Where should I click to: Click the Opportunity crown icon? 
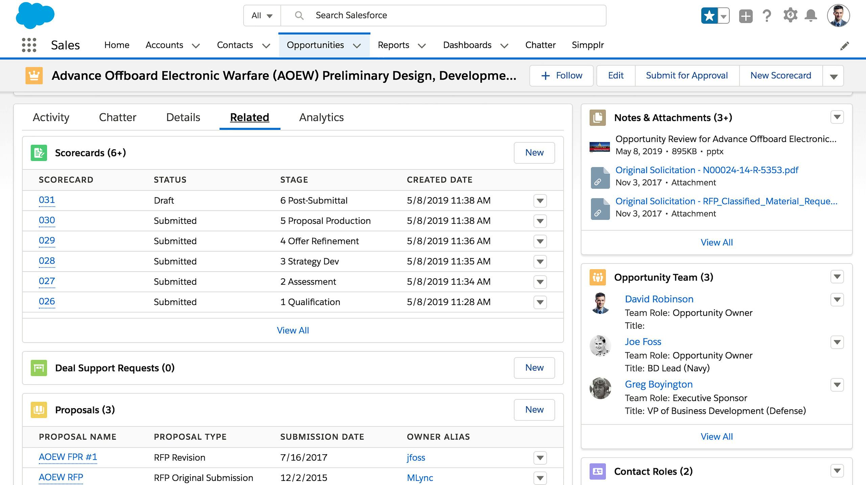[34, 75]
